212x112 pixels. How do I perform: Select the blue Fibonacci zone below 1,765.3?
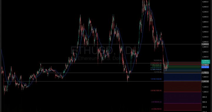tap(183, 77)
